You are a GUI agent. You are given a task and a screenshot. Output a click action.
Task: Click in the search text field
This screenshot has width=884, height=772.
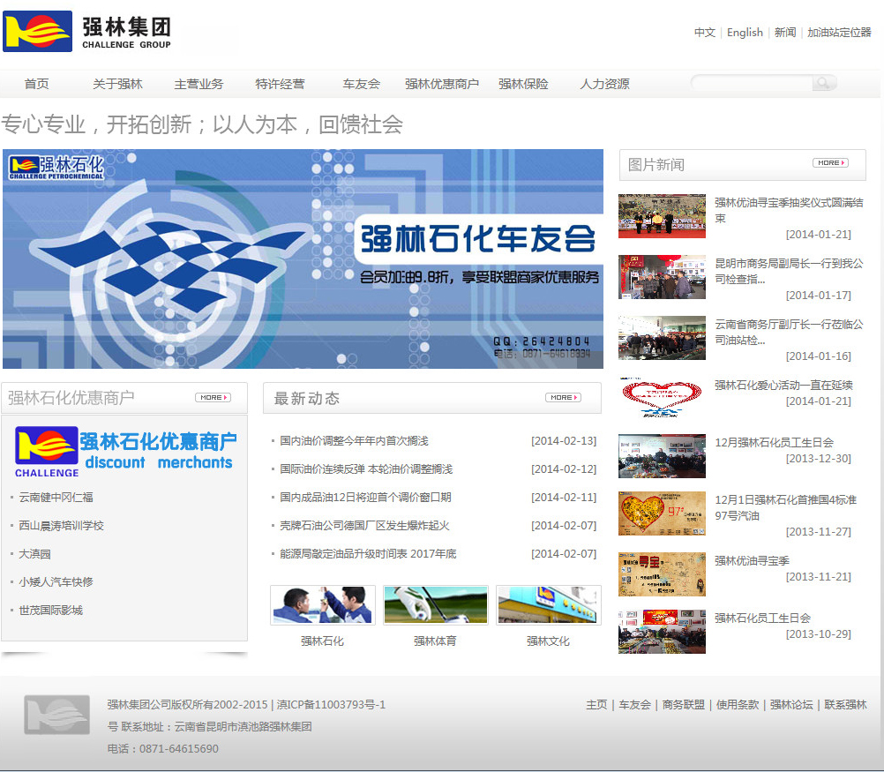click(x=751, y=84)
